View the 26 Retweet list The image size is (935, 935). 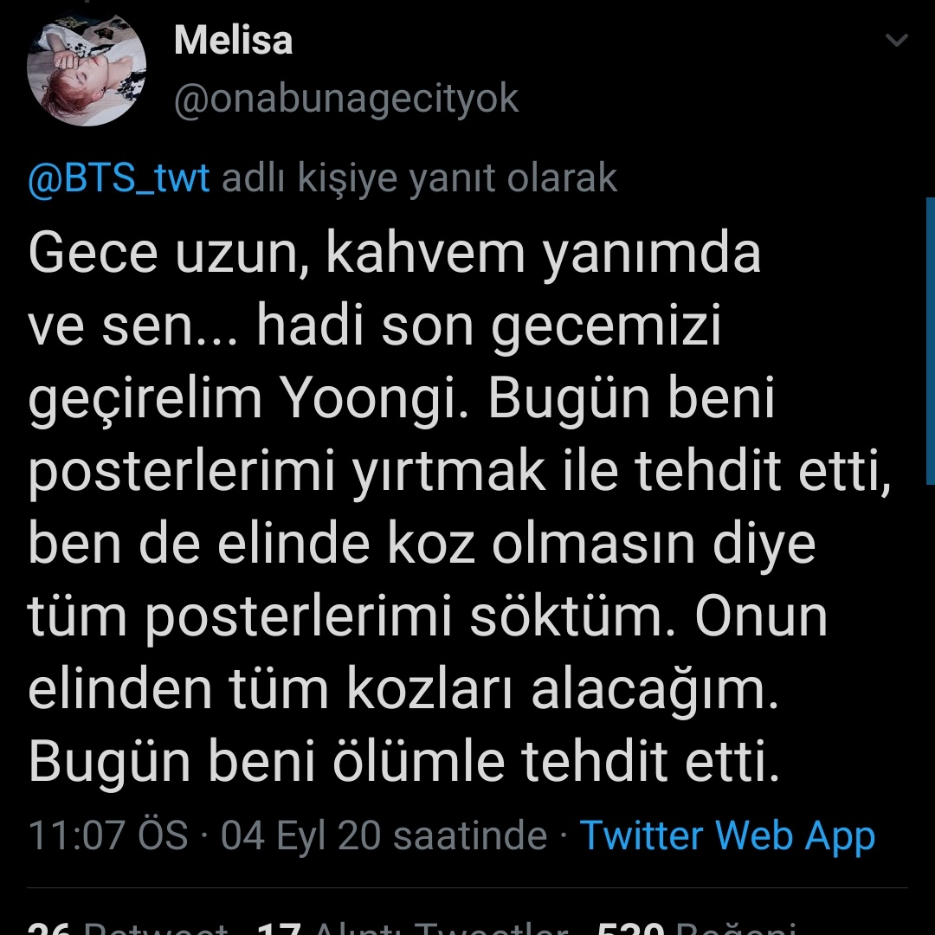[x=130, y=928]
